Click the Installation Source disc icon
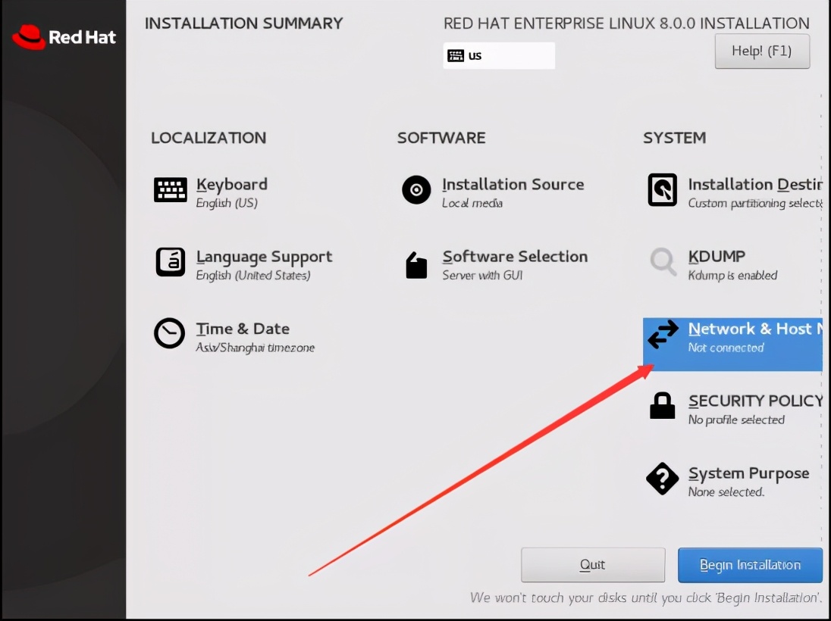Image resolution: width=831 pixels, height=621 pixels. click(x=416, y=189)
